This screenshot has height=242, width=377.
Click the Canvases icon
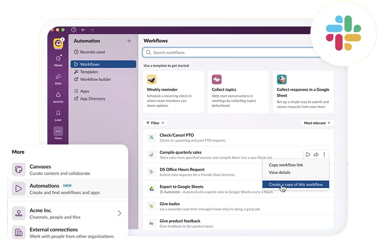tap(19, 170)
